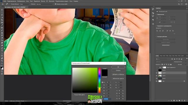Image resolution: width=188 pixels, height=105 pixels.
Task: Select the Move tool
Action: [2, 10]
